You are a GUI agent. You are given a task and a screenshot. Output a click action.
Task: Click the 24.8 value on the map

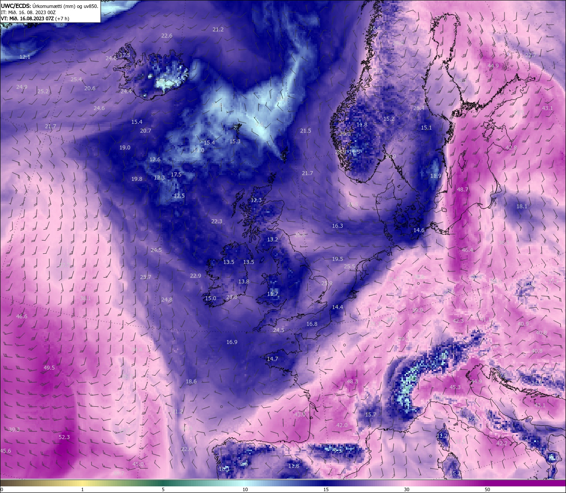tap(167, 299)
